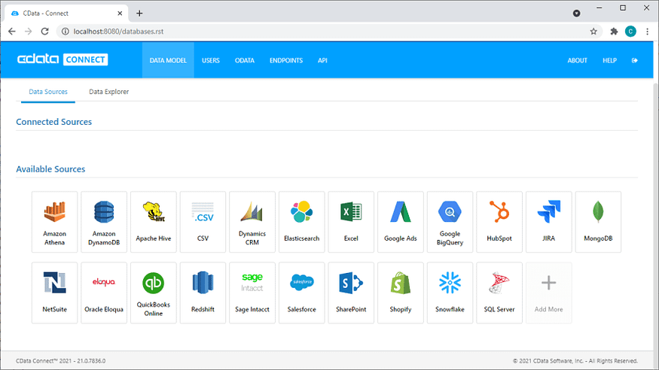The image size is (659, 370).
Task: Open the ODATA menu item
Action: point(245,60)
